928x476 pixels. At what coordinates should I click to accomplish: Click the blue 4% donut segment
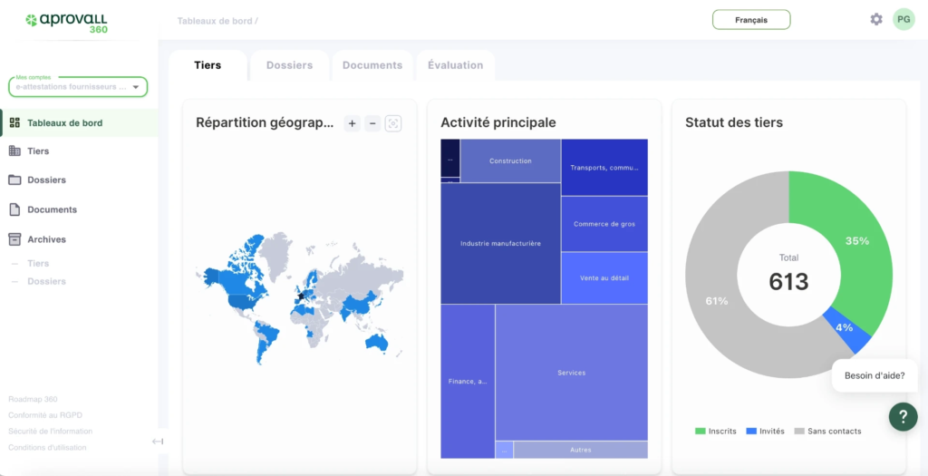pyautogui.click(x=845, y=328)
